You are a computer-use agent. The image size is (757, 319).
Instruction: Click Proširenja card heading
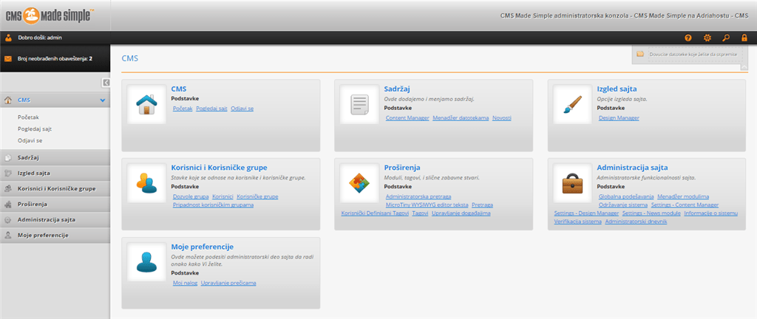tap(402, 168)
